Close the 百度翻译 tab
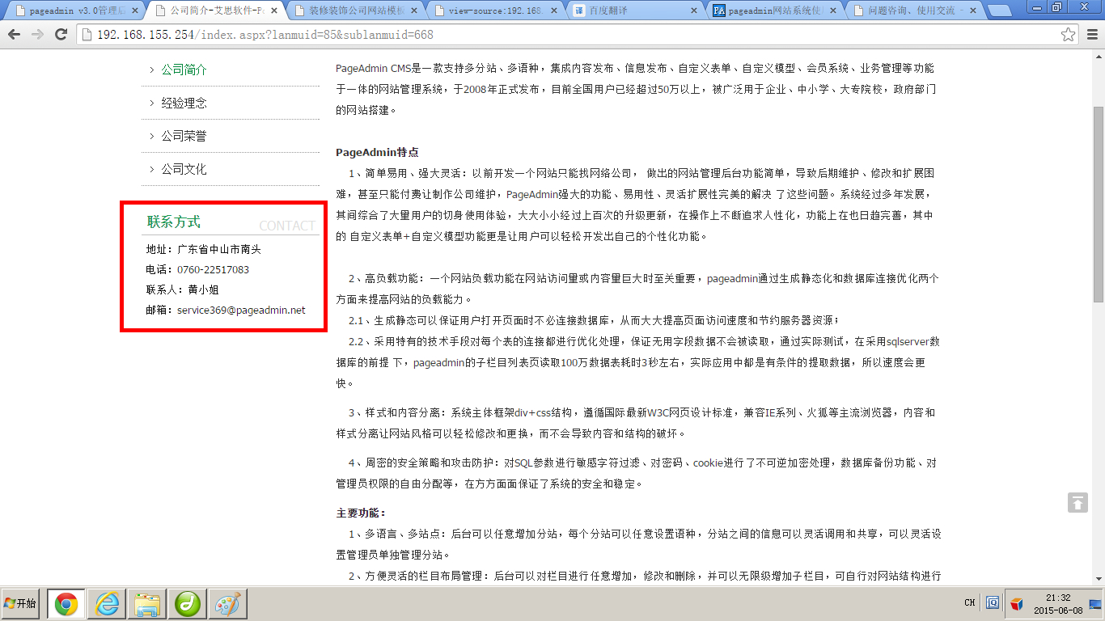Image resolution: width=1105 pixels, height=621 pixels. [694, 11]
